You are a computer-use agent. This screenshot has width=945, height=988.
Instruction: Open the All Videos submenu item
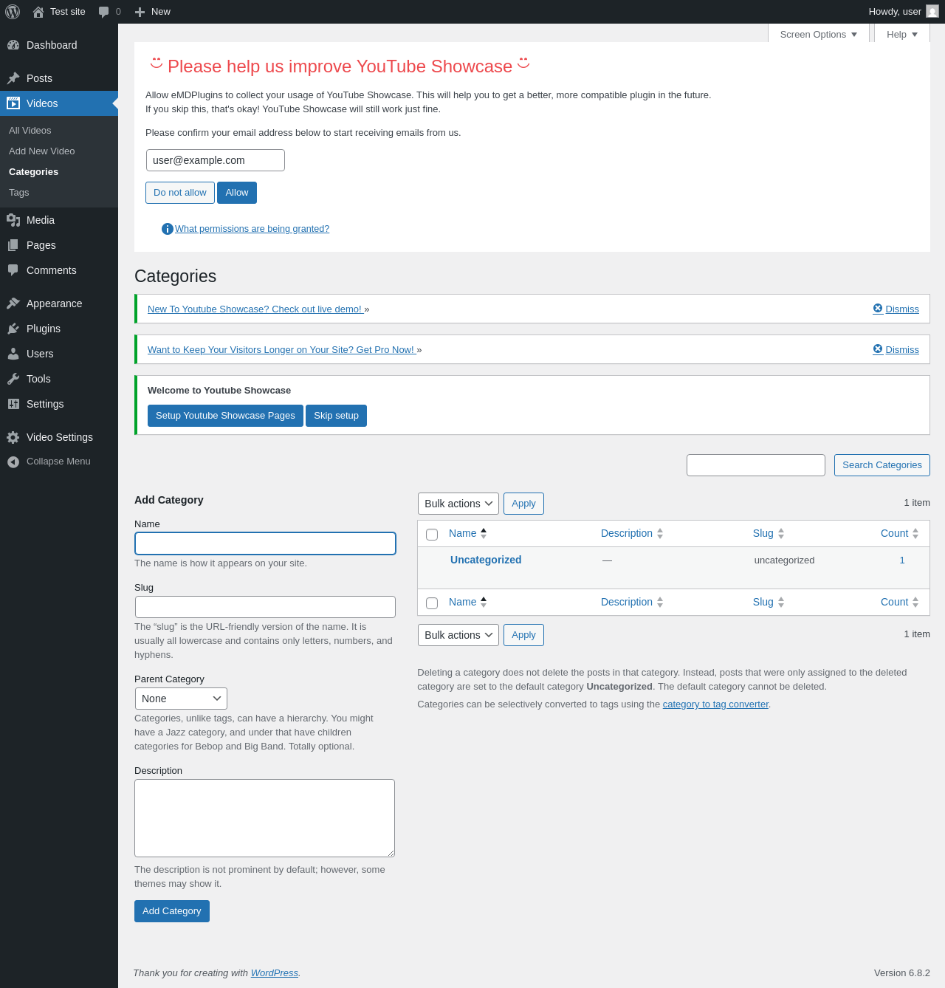point(30,130)
